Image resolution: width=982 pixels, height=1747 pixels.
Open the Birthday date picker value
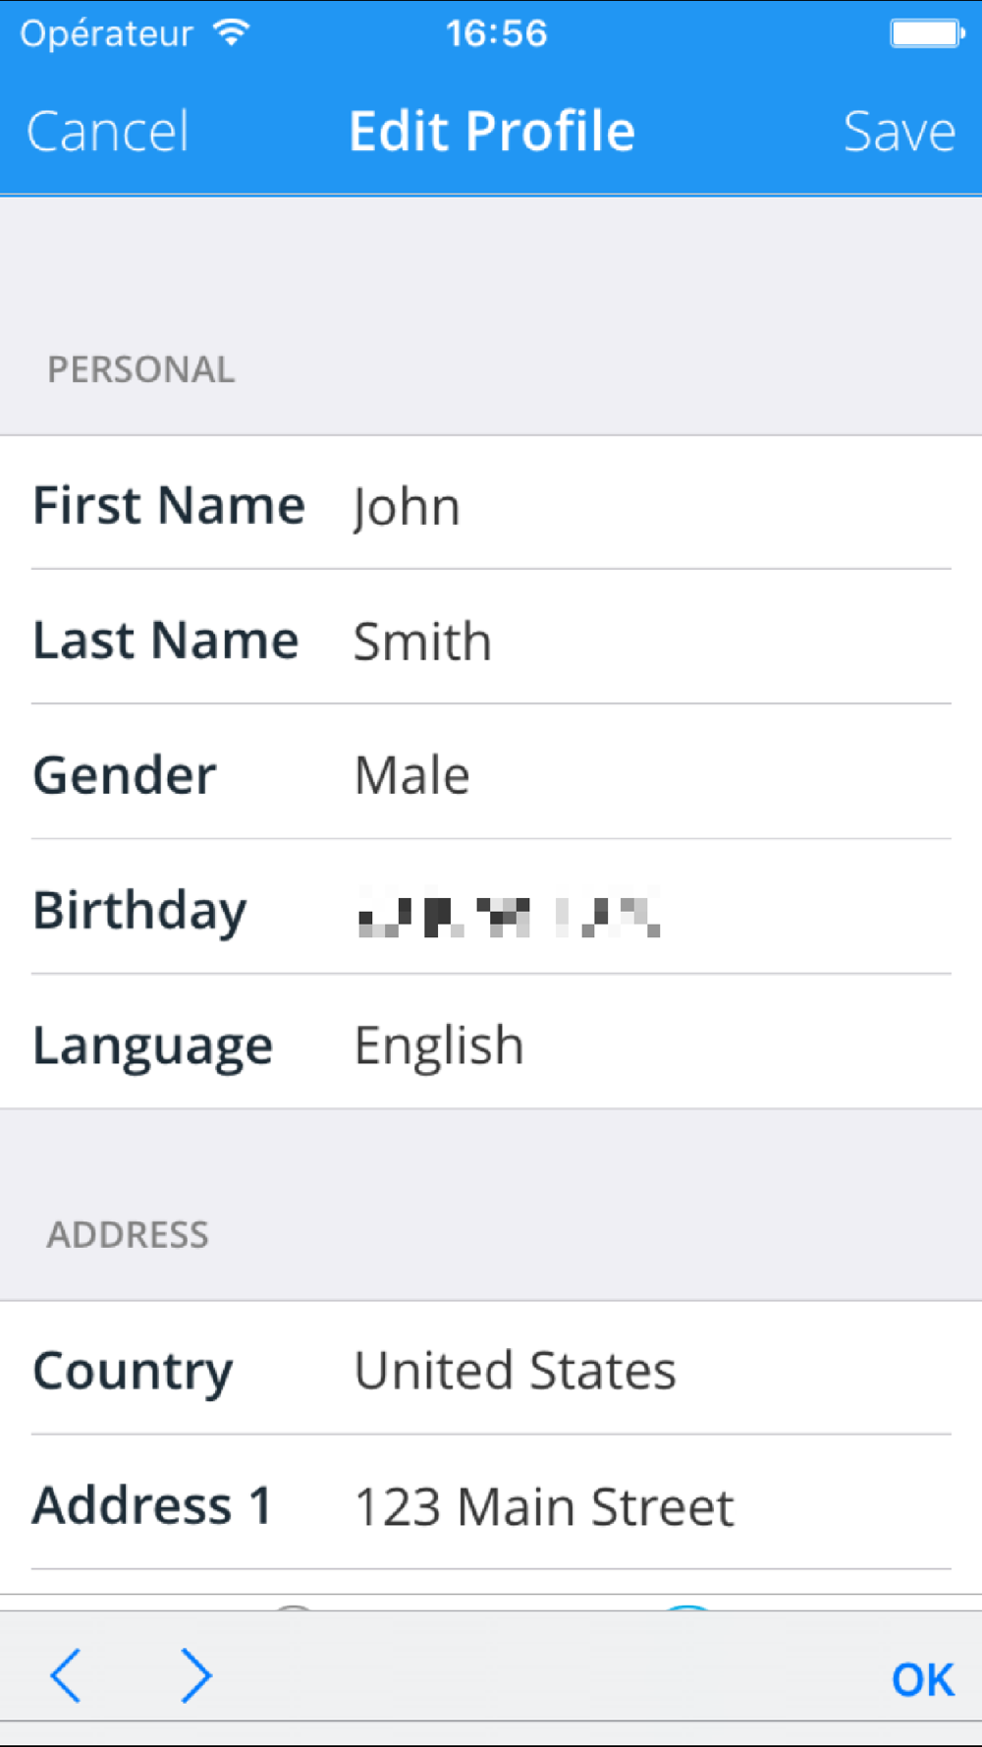[x=508, y=910]
